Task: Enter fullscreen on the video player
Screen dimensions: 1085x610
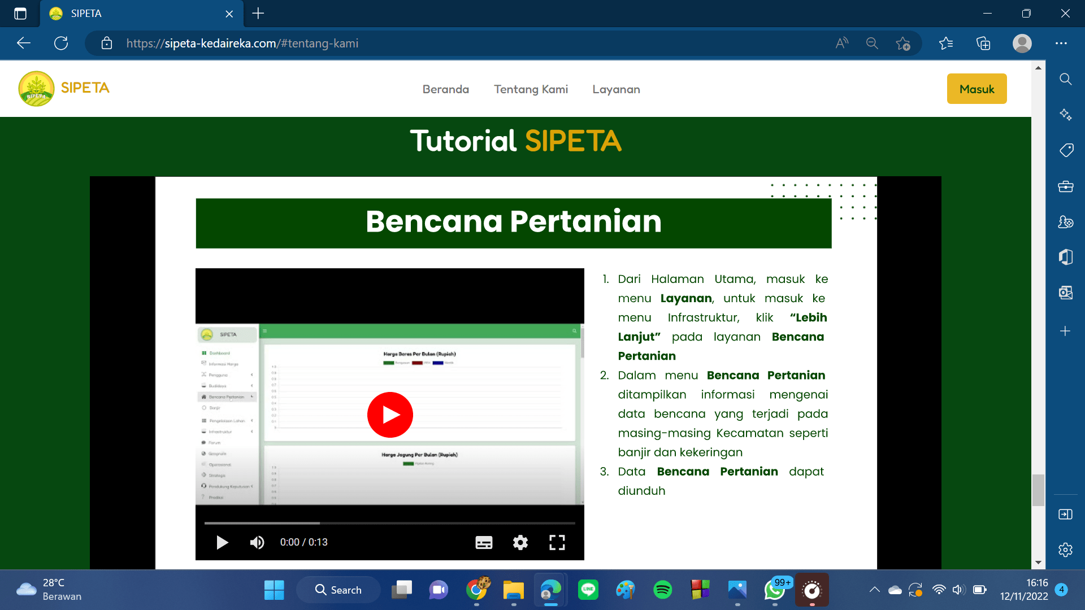Action: pyautogui.click(x=557, y=542)
